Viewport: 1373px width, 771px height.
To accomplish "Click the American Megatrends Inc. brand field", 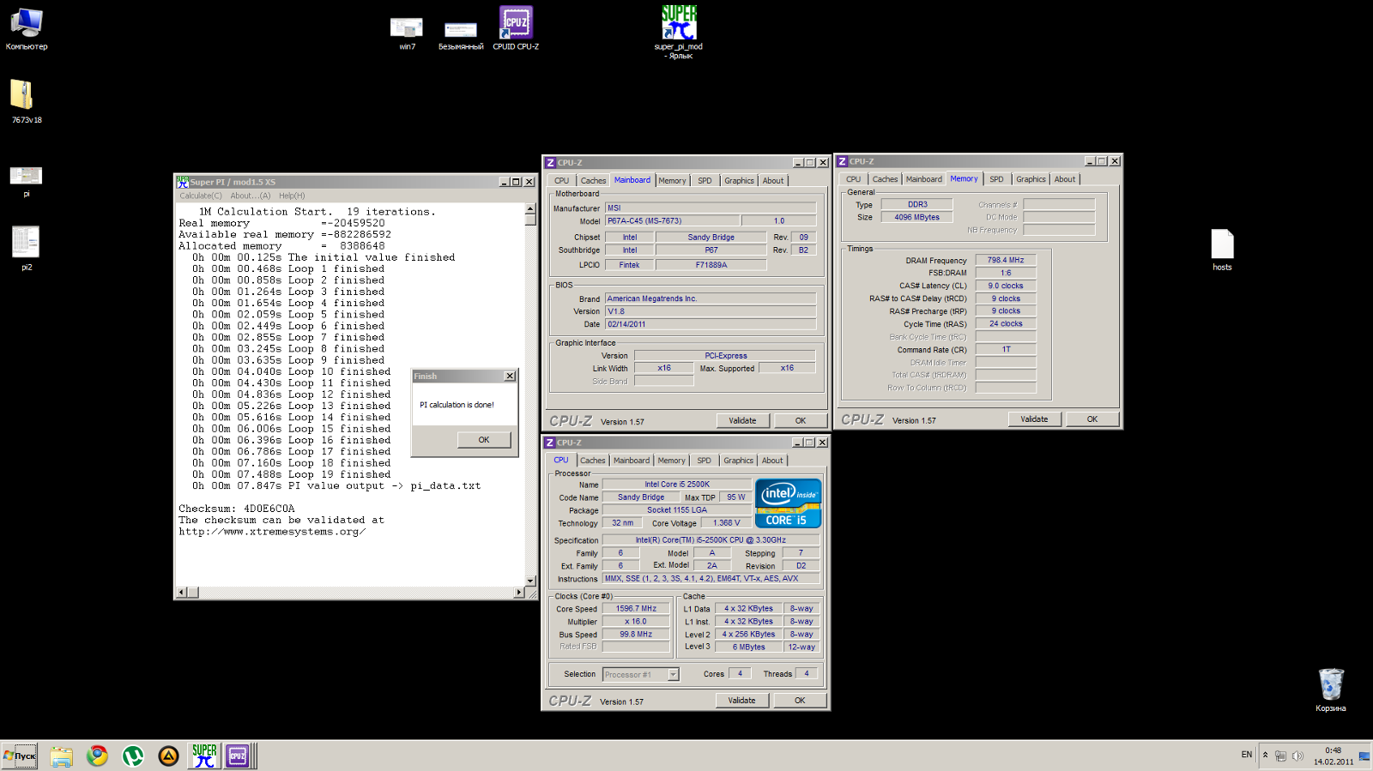I will tap(711, 298).
